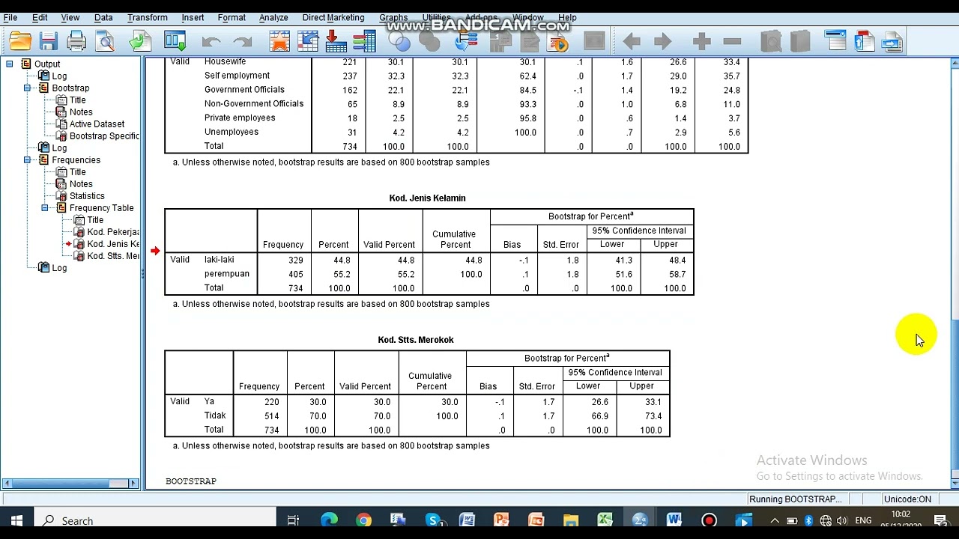Image resolution: width=959 pixels, height=539 pixels.
Task: Open Print Preview with magnifier icon
Action: (x=105, y=41)
